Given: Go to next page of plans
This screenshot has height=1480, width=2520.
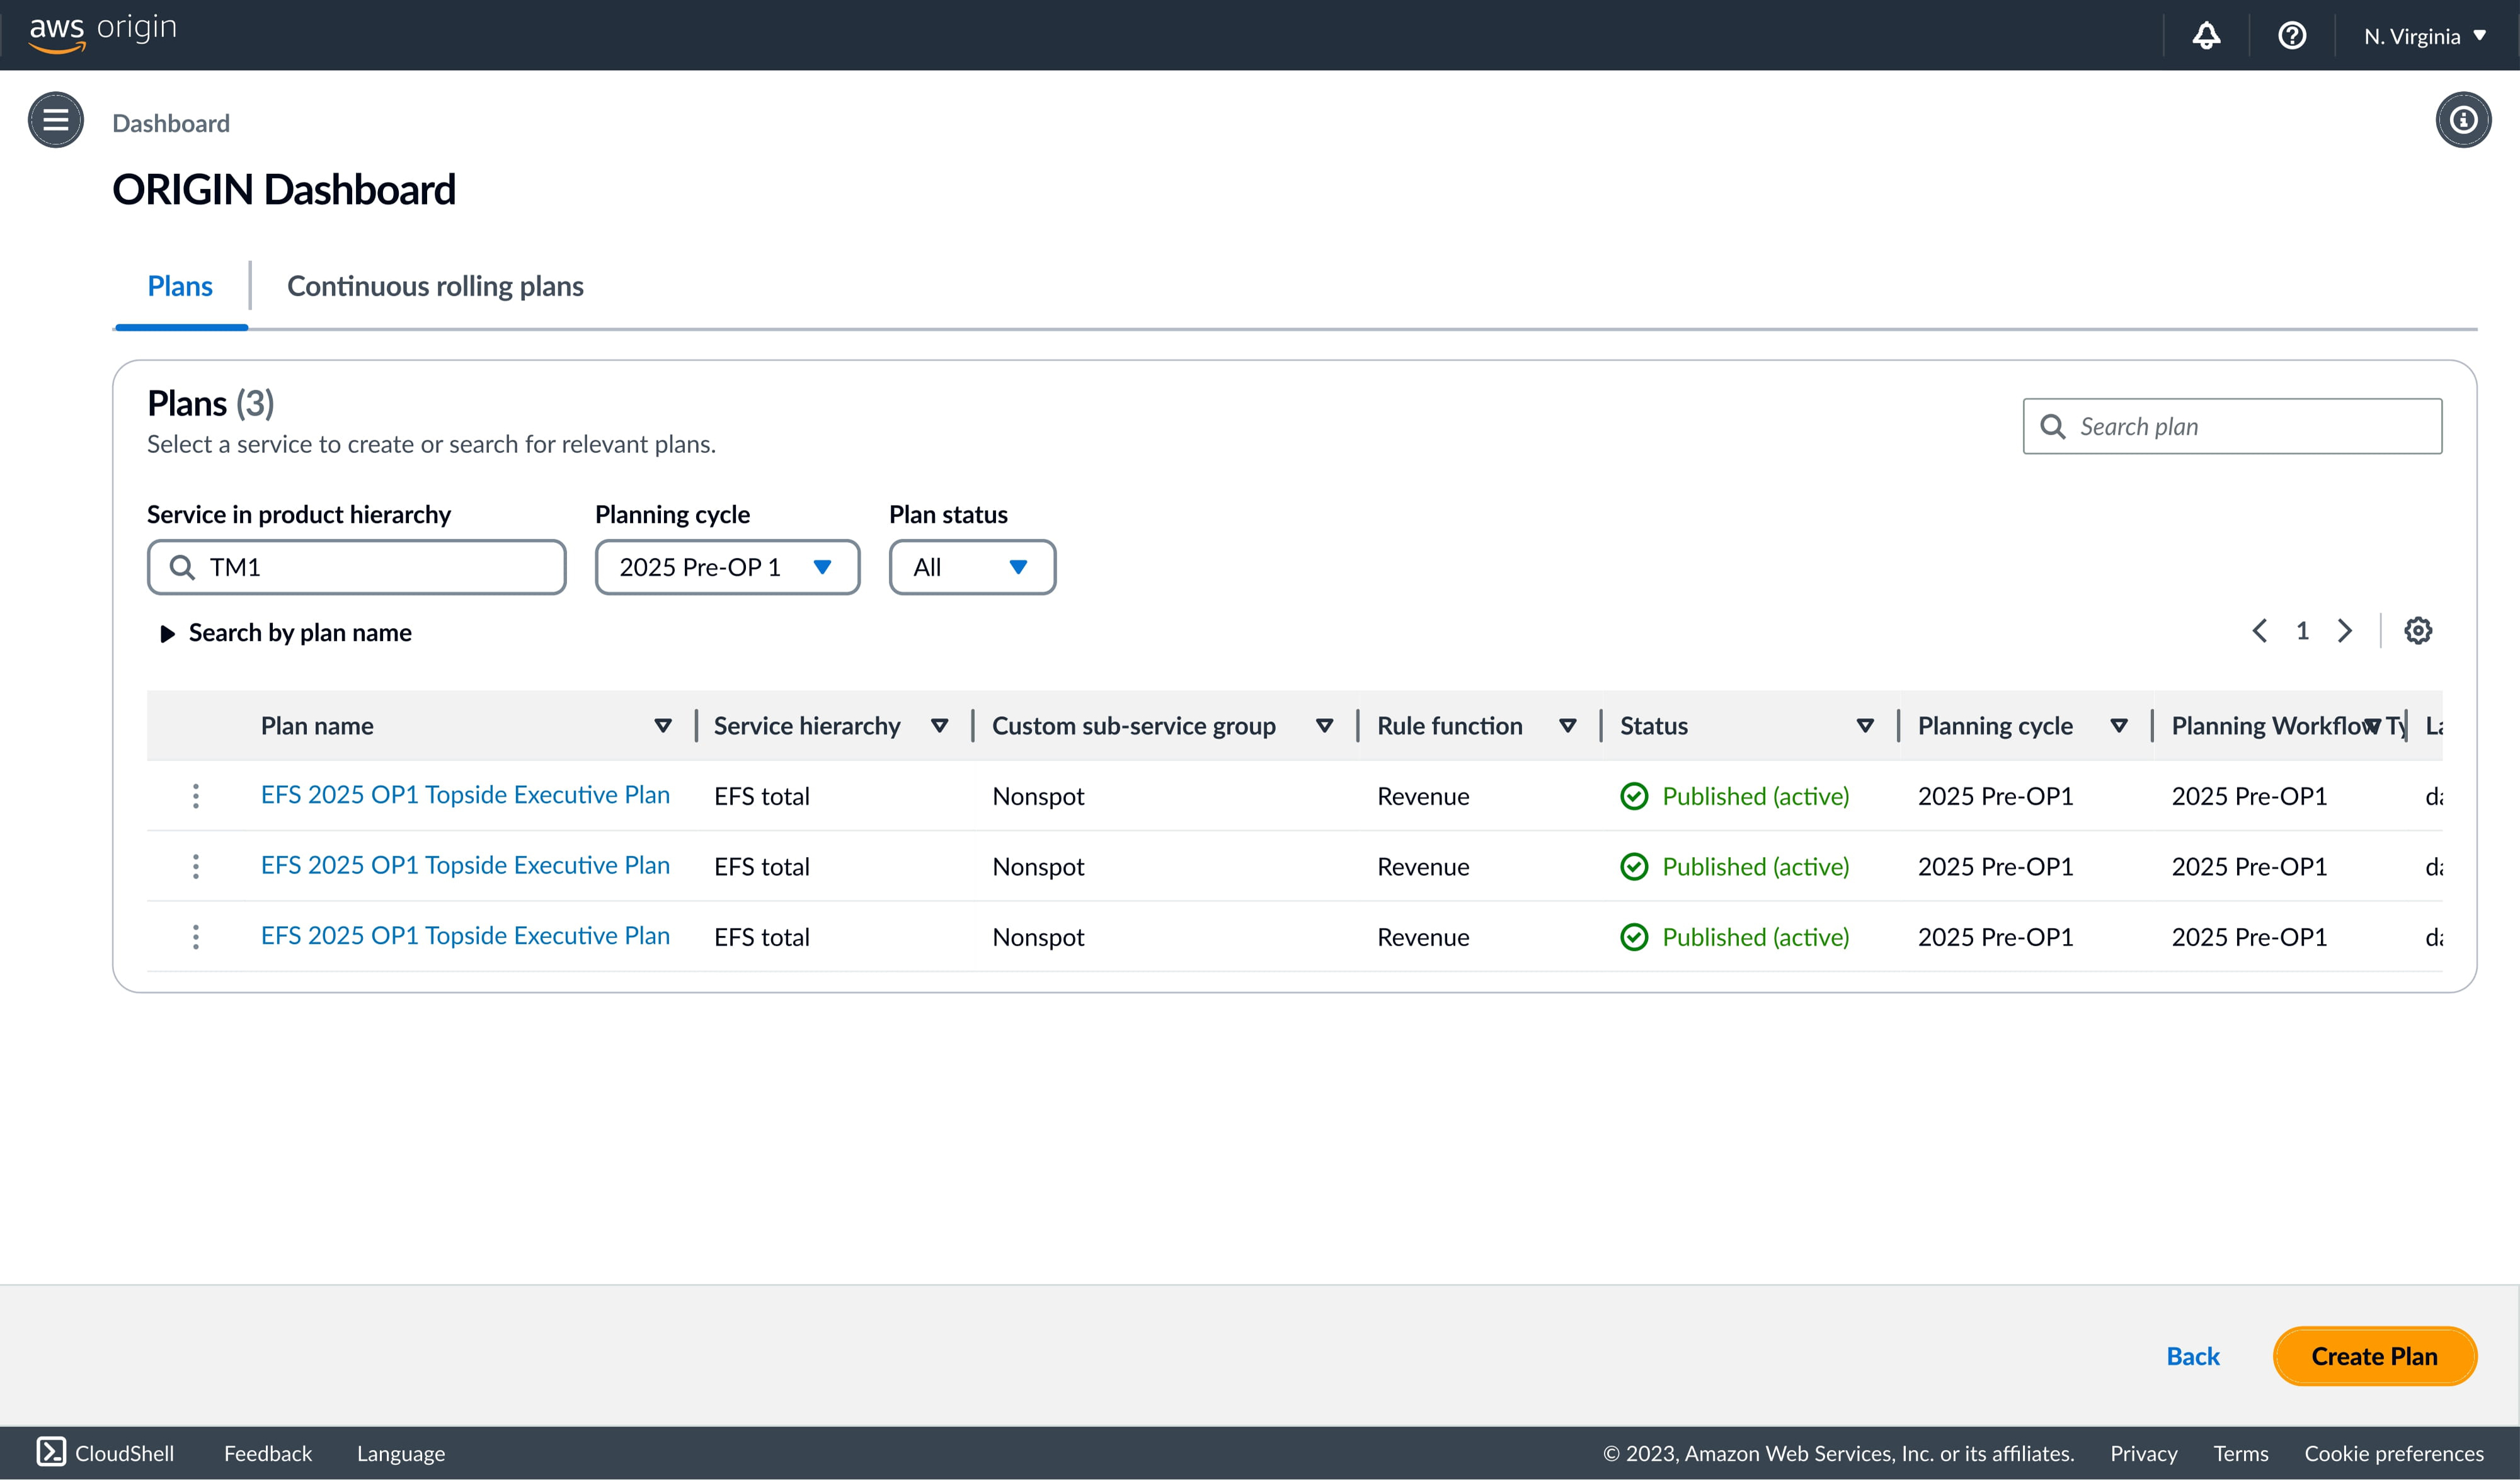Looking at the screenshot, I should [2344, 631].
